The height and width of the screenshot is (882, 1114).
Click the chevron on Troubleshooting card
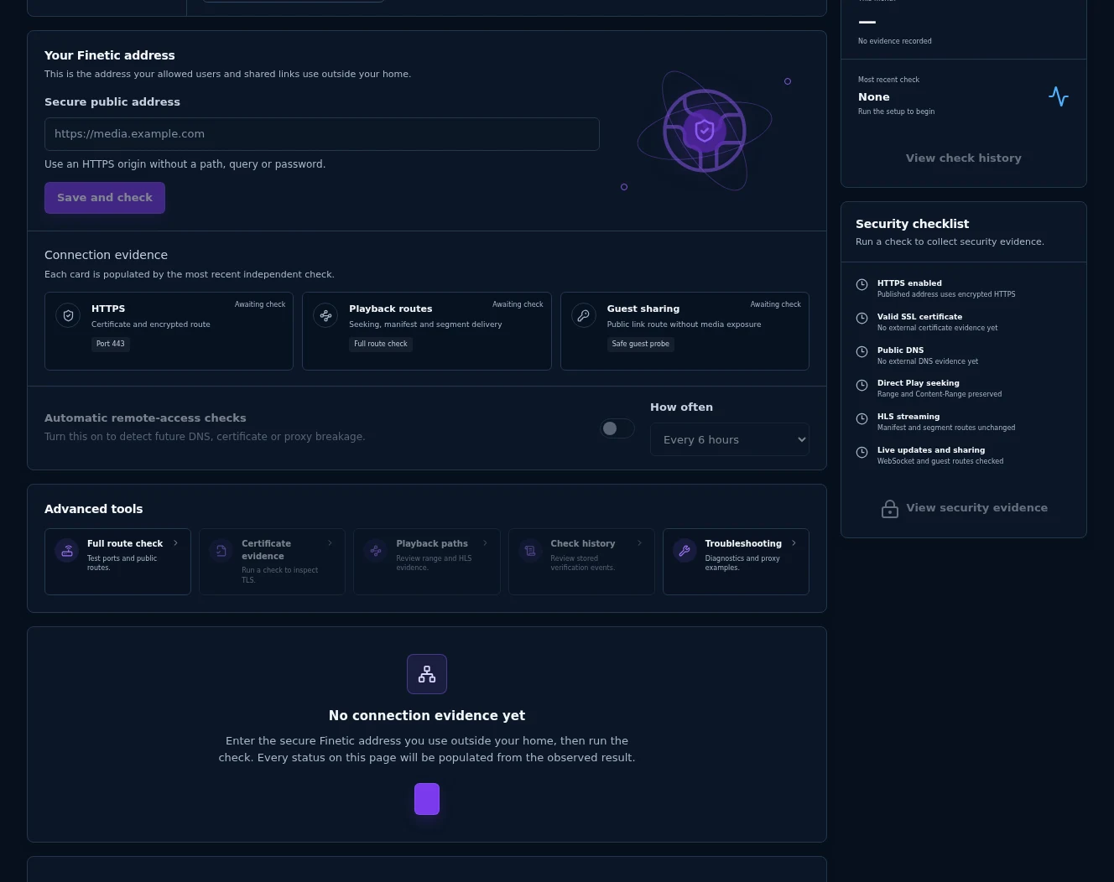coord(794,543)
